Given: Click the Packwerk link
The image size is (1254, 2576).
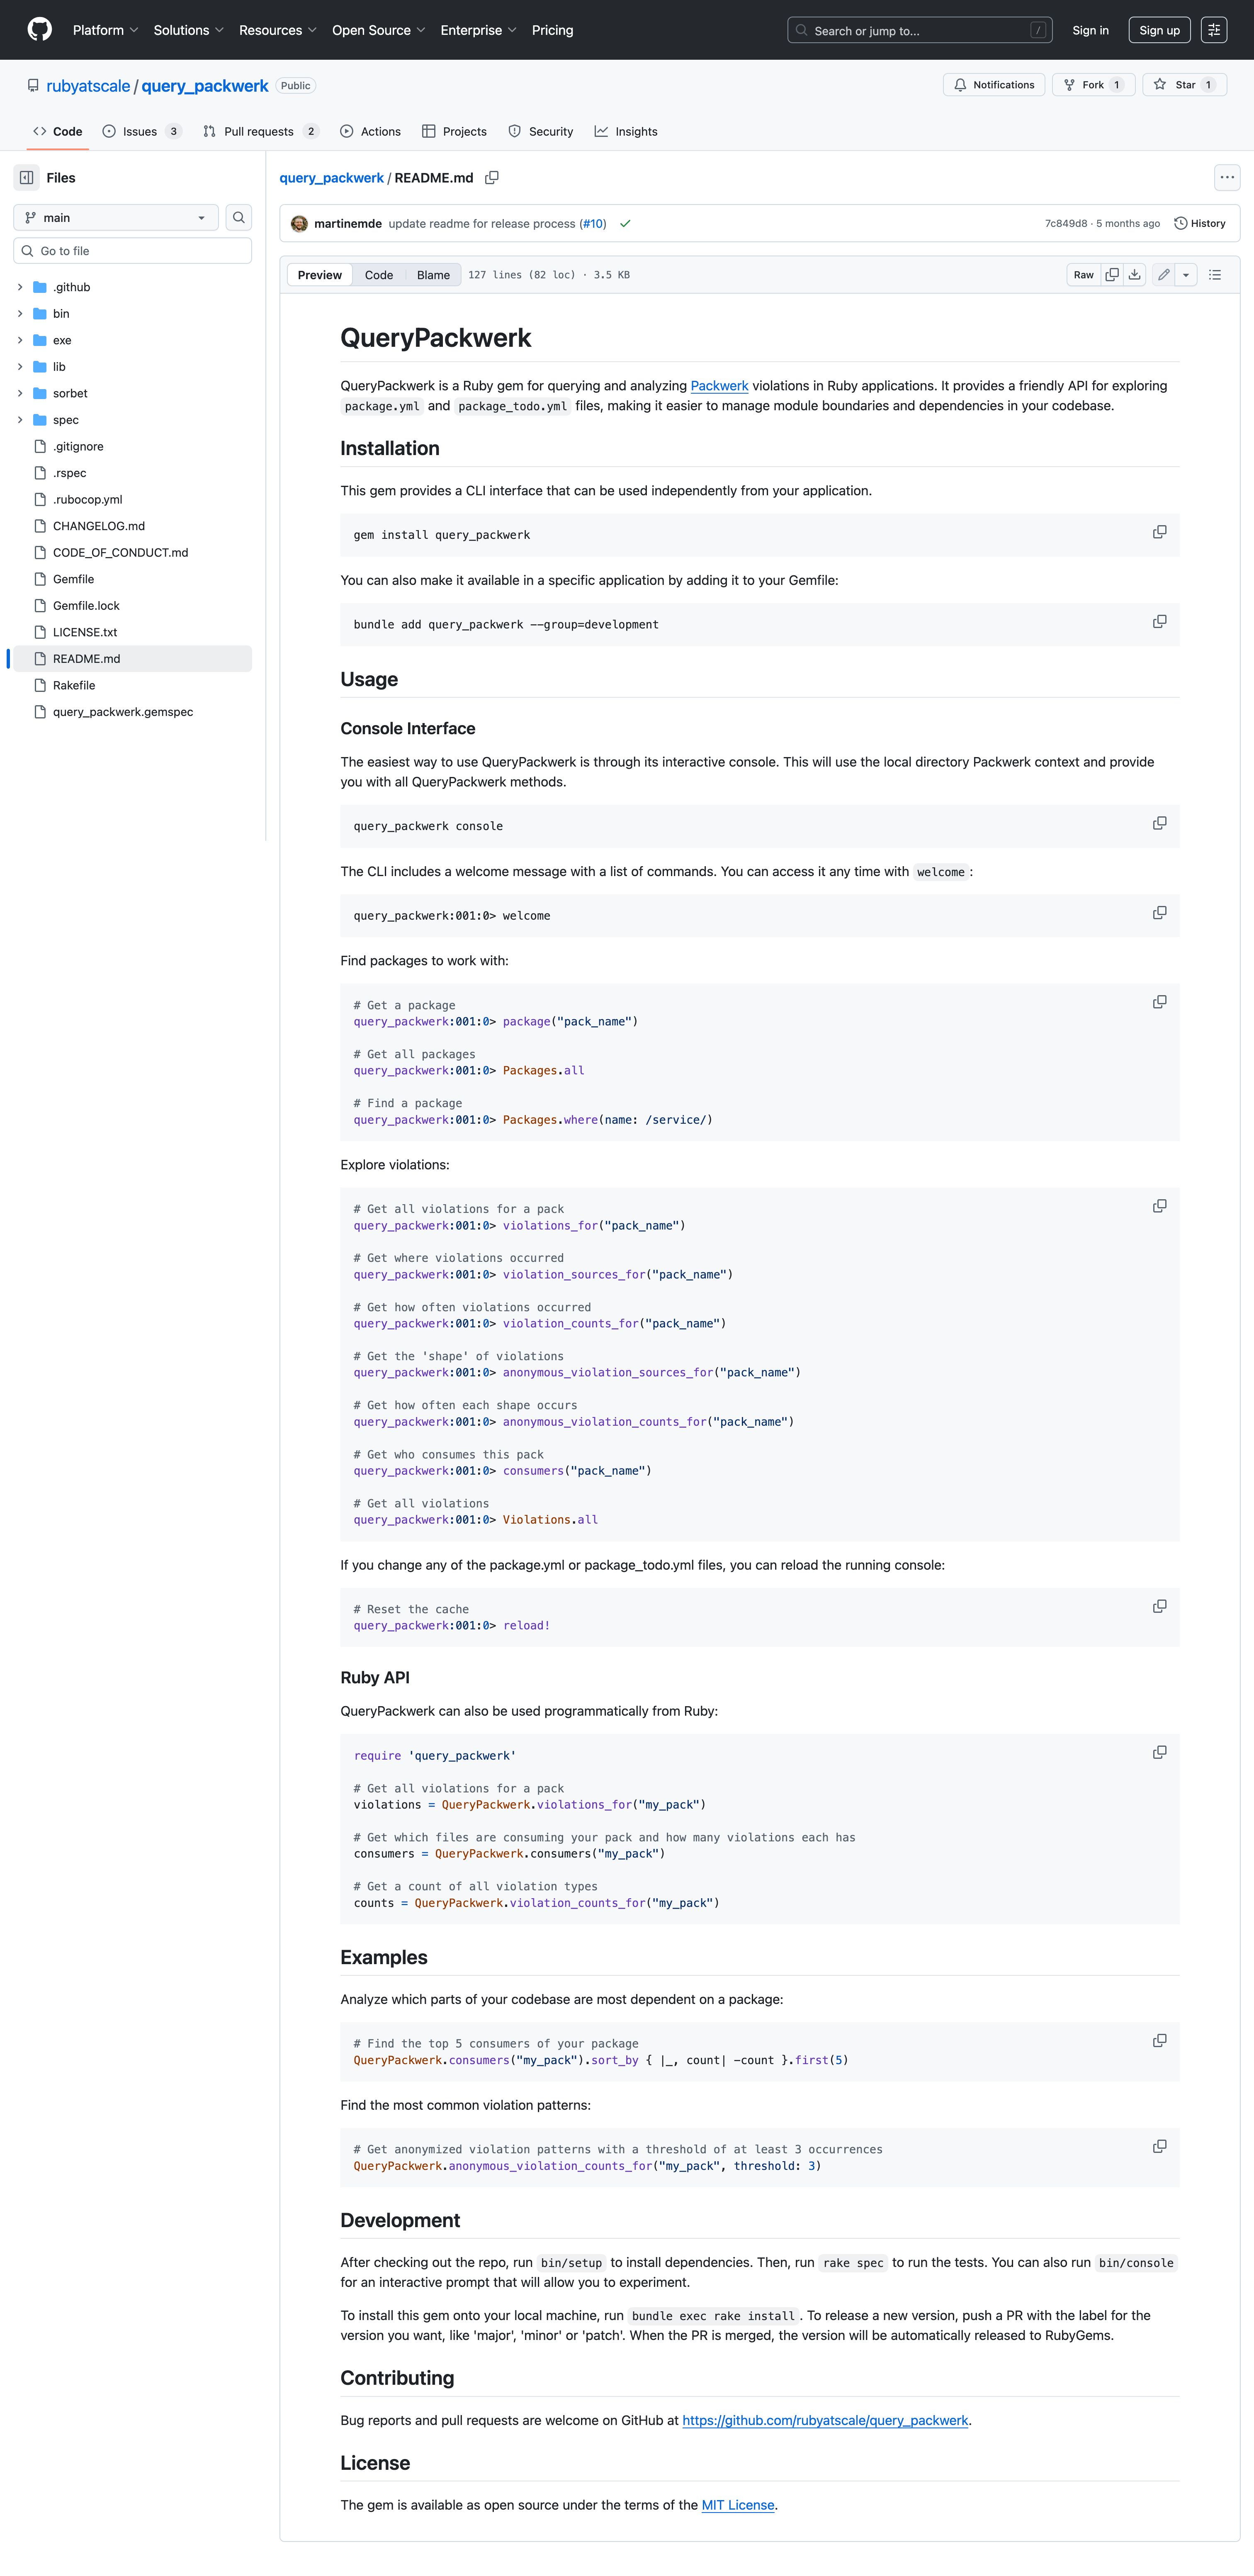Looking at the screenshot, I should coord(719,386).
